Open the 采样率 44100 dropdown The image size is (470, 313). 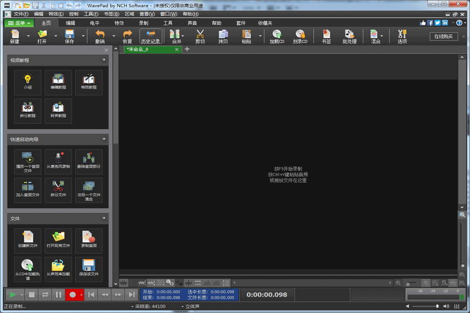(x=148, y=307)
